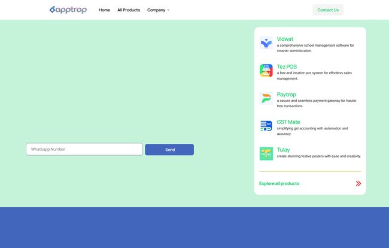Open the GST Mate icon
The width and height of the screenshot is (389, 248).
coord(266,126)
